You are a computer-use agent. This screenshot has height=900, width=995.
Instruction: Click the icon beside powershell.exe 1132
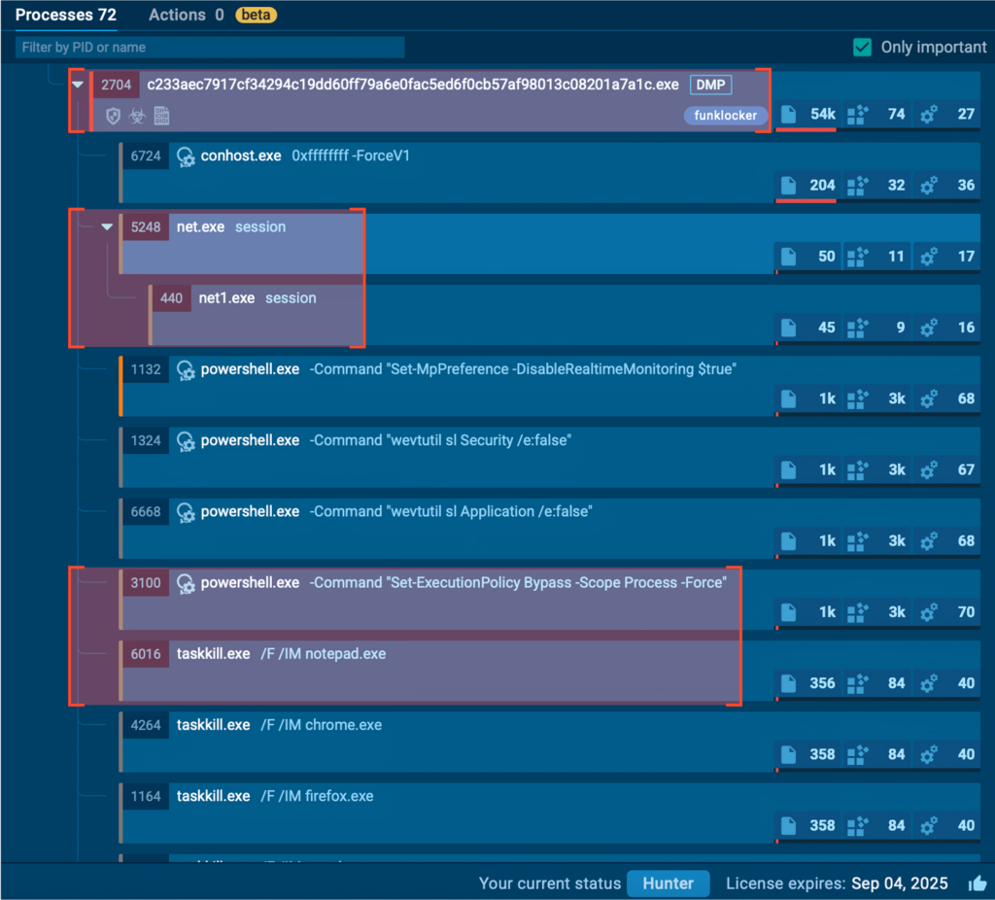click(186, 369)
